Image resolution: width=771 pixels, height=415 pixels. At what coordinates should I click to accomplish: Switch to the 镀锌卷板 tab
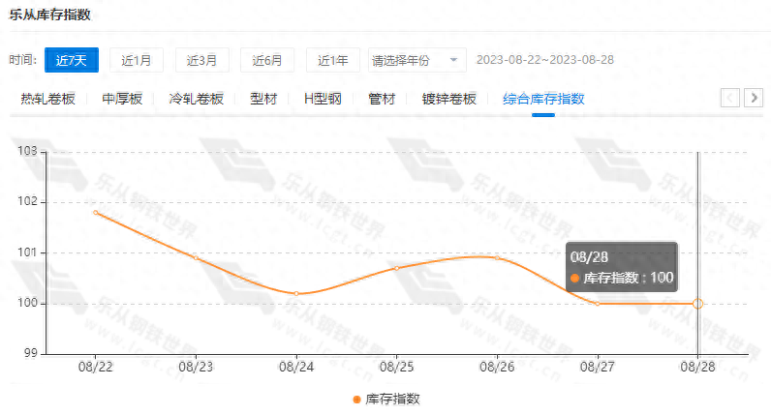click(448, 99)
